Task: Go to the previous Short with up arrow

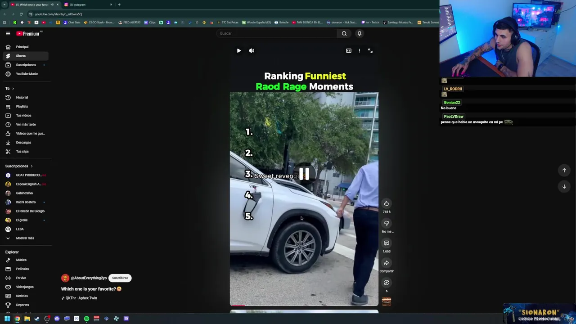Action: pos(564,170)
